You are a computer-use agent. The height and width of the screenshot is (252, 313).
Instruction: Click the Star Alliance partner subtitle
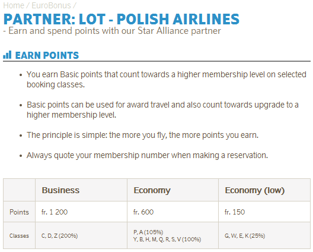point(112,31)
